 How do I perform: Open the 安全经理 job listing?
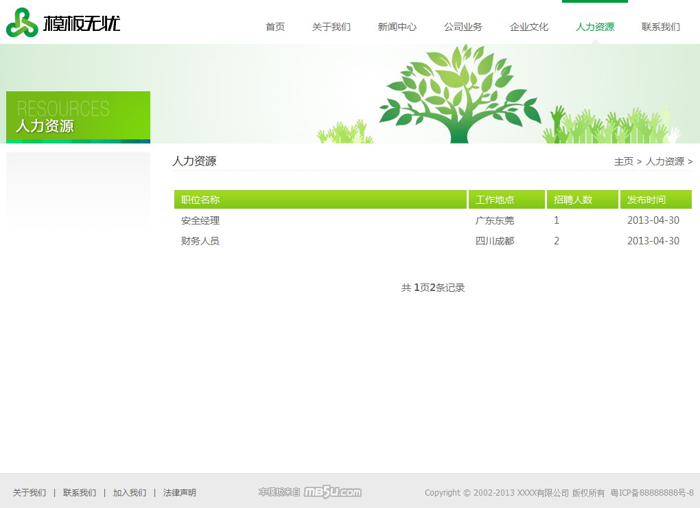[x=200, y=220]
